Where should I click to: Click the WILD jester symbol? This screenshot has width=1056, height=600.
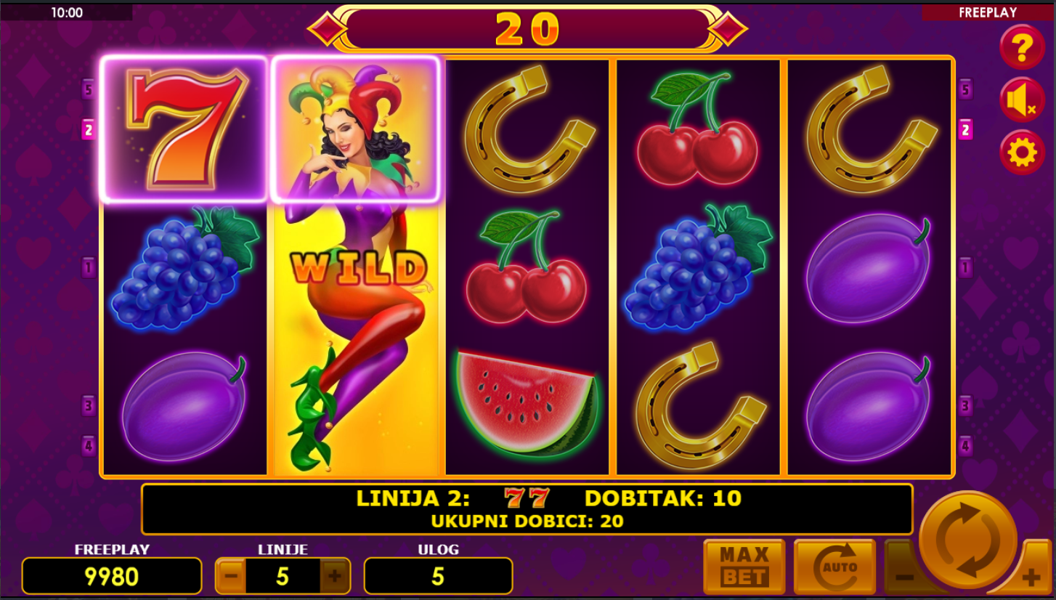[x=357, y=267]
